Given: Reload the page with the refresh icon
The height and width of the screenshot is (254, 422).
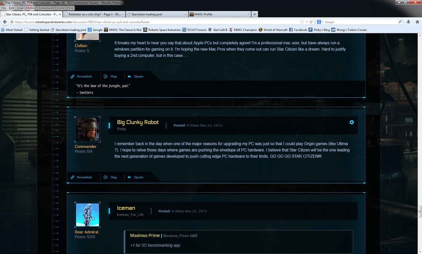Looking at the screenshot, I should (x=311, y=22).
